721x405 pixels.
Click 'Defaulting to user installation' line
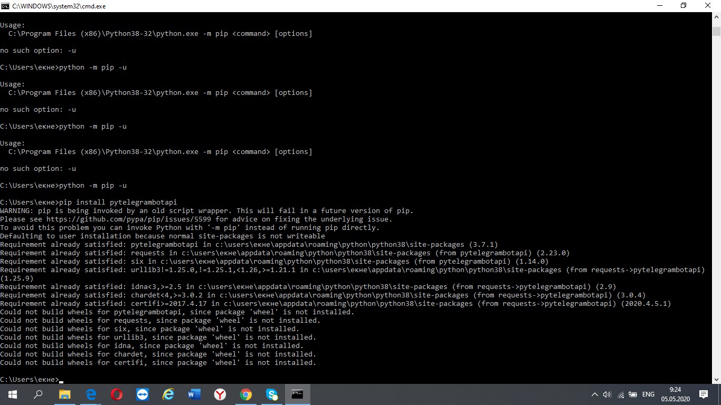coord(163,236)
